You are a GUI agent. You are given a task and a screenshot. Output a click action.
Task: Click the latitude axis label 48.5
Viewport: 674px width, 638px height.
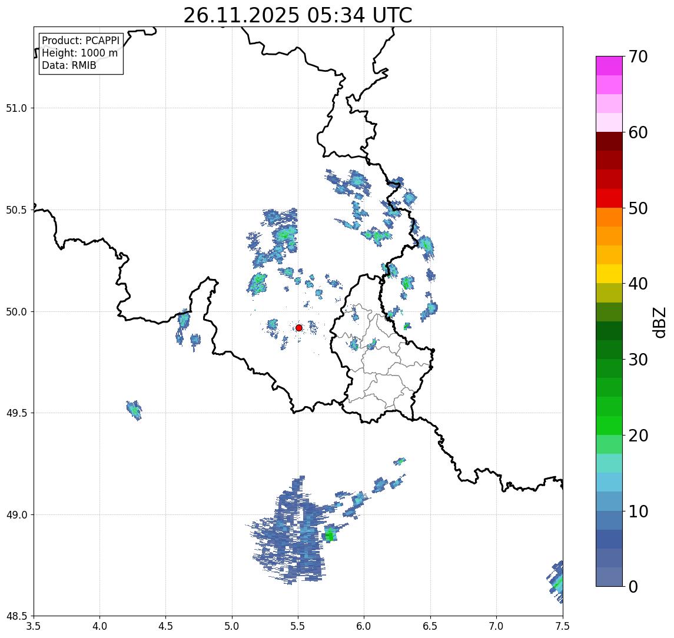pos(16,616)
